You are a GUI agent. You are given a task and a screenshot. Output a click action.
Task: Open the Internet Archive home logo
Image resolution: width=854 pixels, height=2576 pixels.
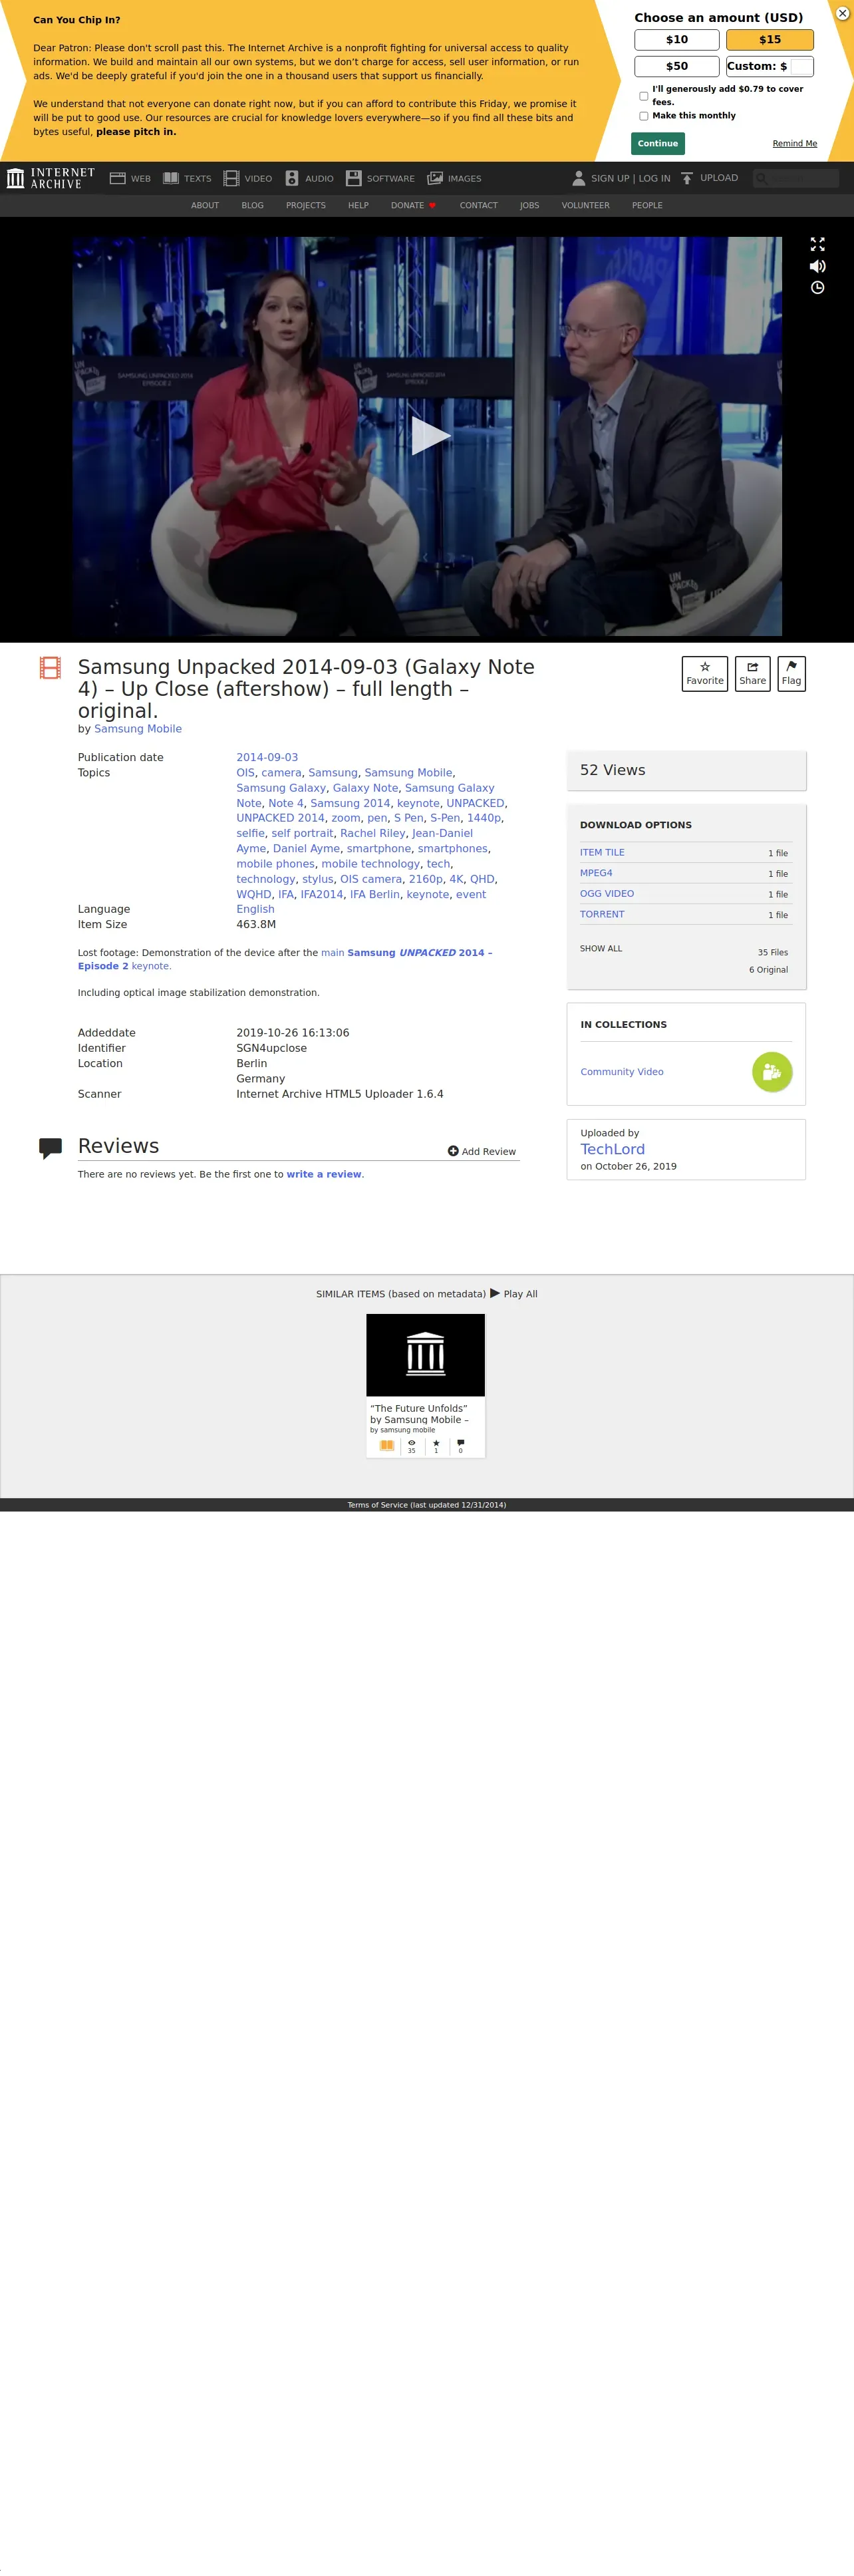51,178
